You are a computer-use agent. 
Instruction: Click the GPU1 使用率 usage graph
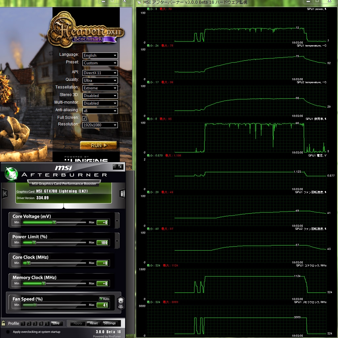tap(236, 137)
